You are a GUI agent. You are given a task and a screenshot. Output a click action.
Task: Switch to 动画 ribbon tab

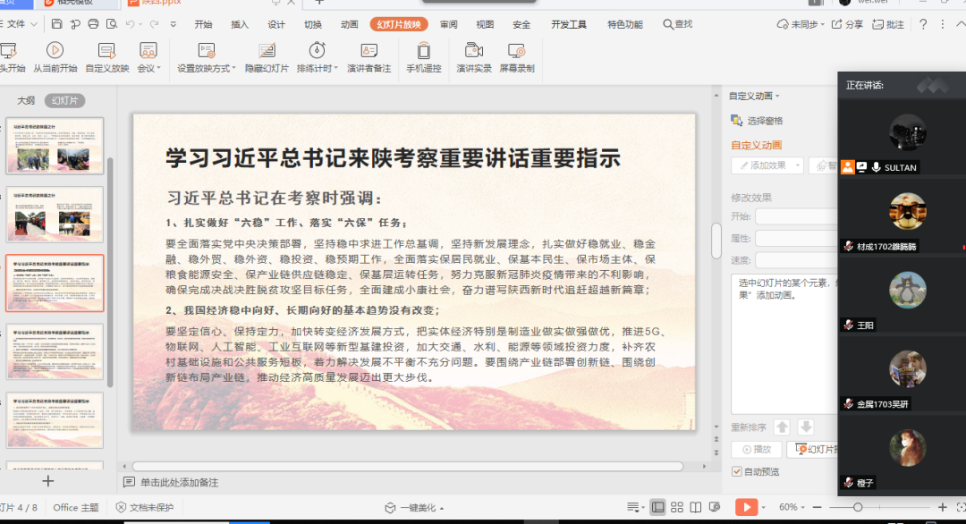coord(350,24)
